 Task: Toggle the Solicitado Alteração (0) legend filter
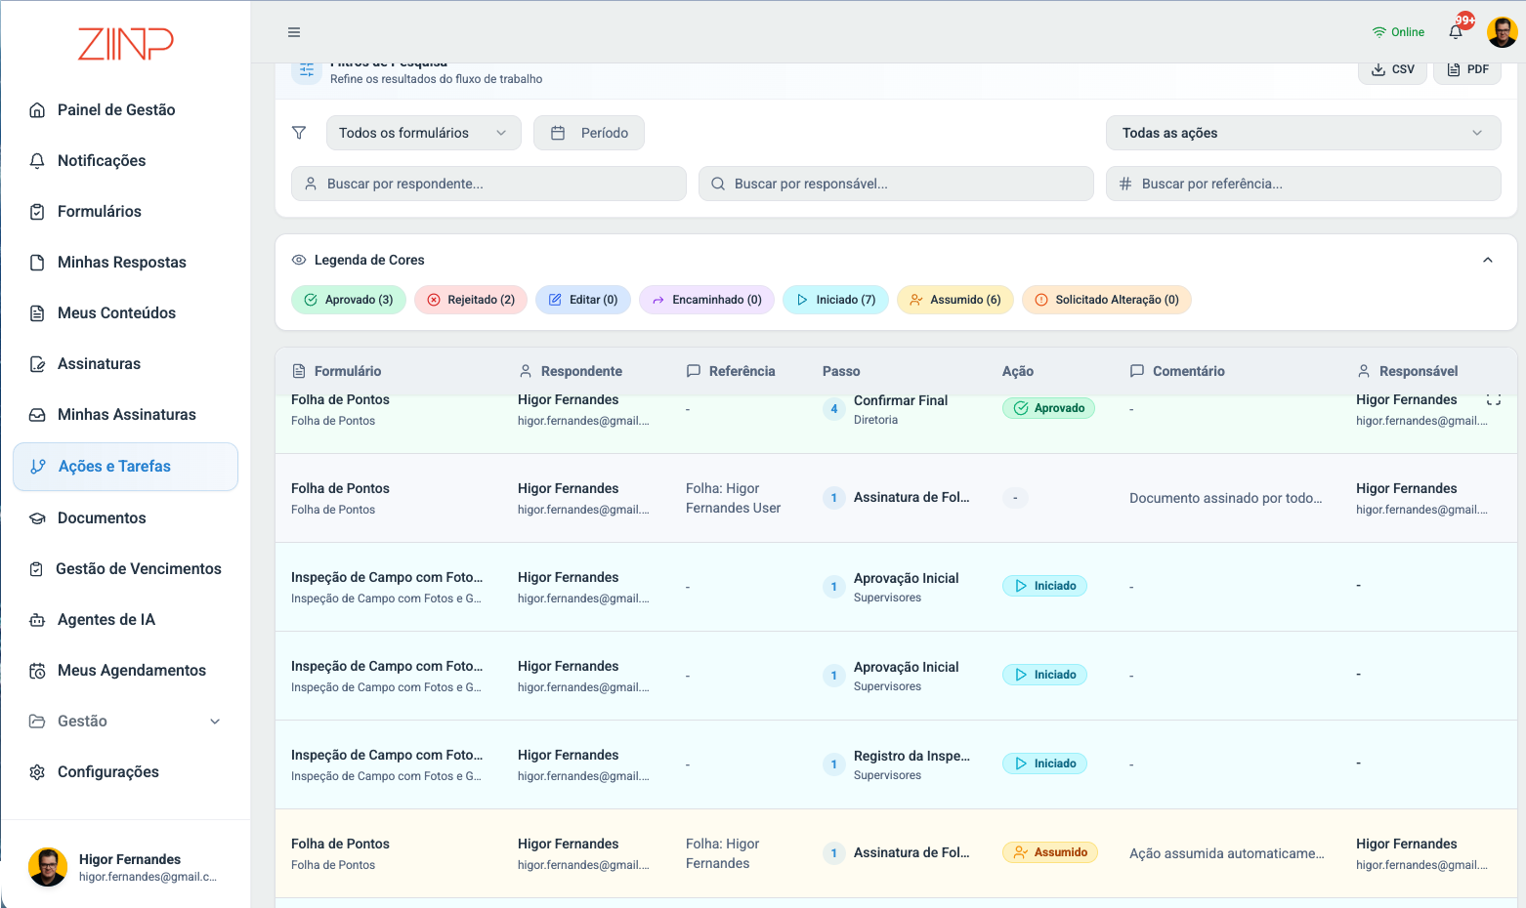point(1106,300)
